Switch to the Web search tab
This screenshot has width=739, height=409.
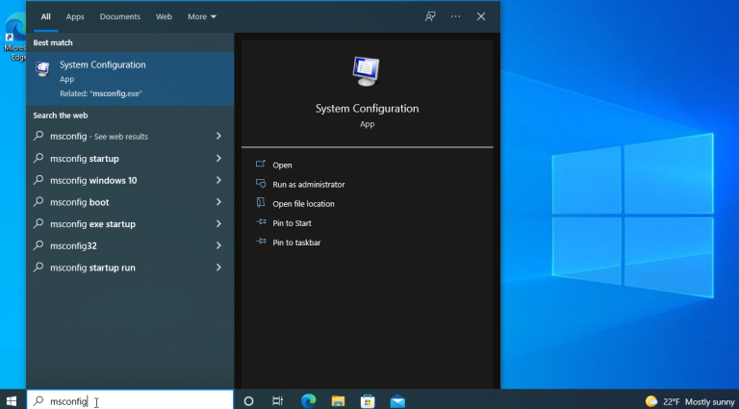coord(164,16)
